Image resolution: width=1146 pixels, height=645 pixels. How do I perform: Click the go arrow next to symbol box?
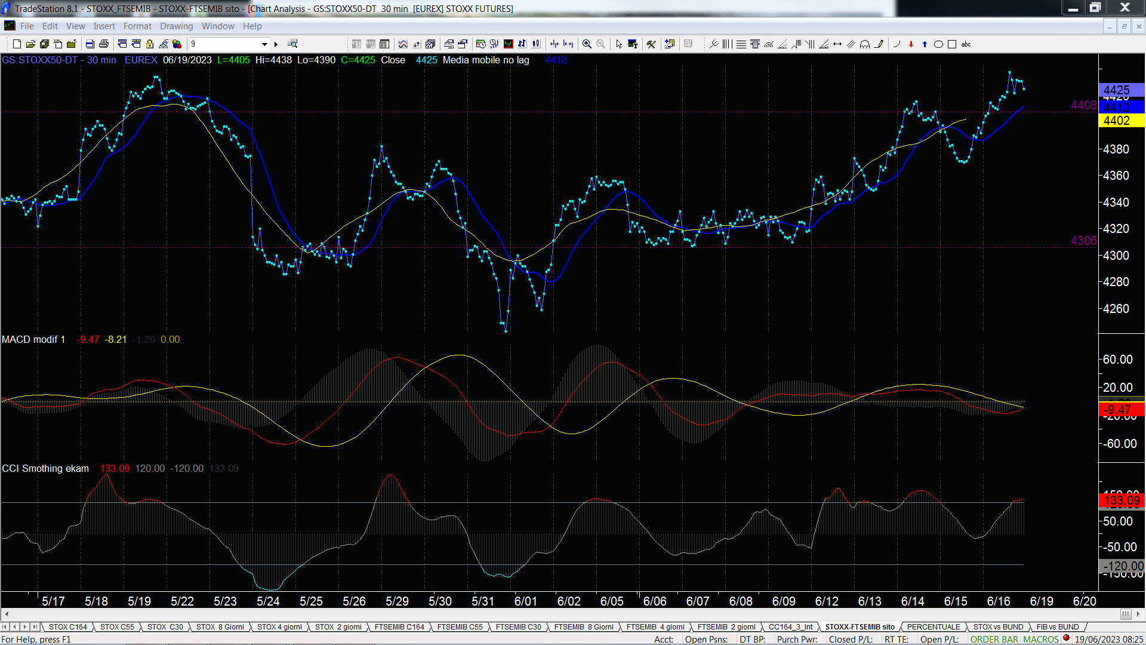pyautogui.click(x=276, y=44)
